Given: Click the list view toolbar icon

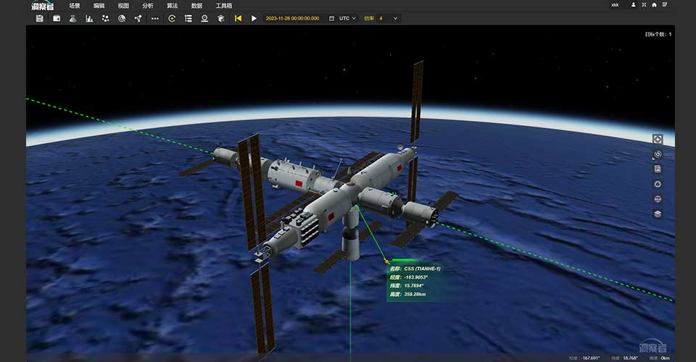Looking at the screenshot, I should pyautogui.click(x=188, y=18).
